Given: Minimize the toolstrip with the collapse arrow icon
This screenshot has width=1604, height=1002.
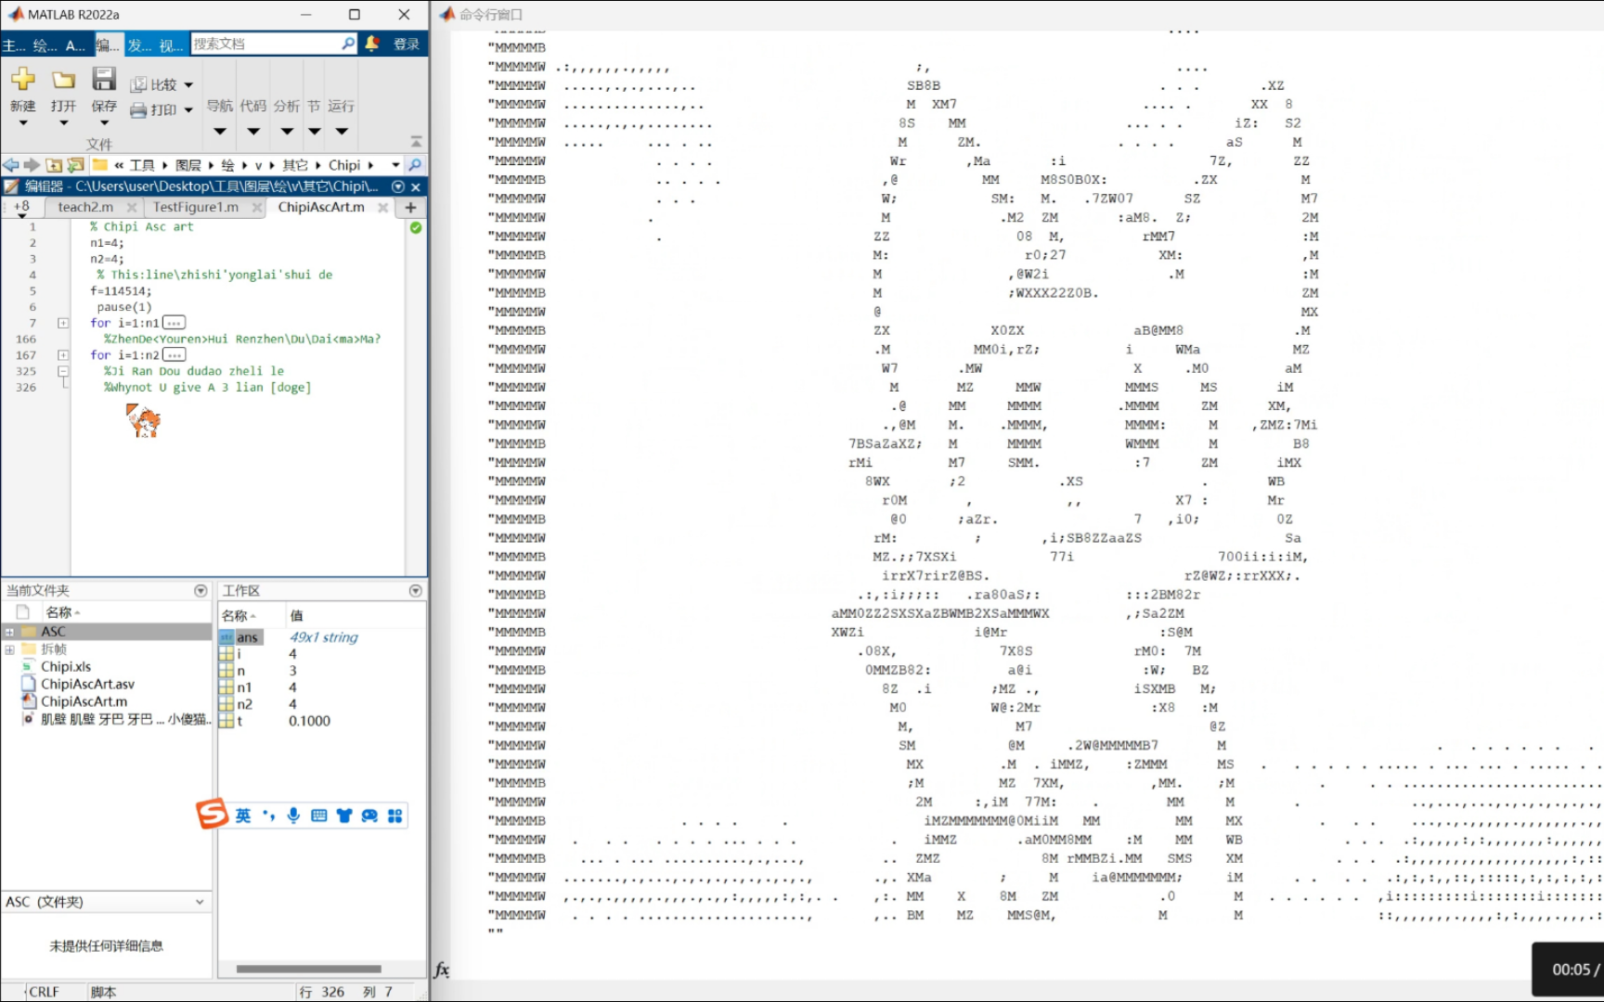Looking at the screenshot, I should (x=416, y=142).
